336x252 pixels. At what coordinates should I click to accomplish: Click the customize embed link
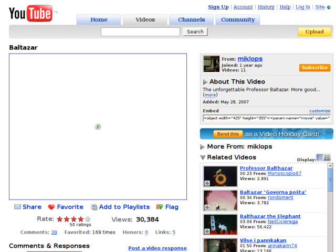(x=320, y=111)
